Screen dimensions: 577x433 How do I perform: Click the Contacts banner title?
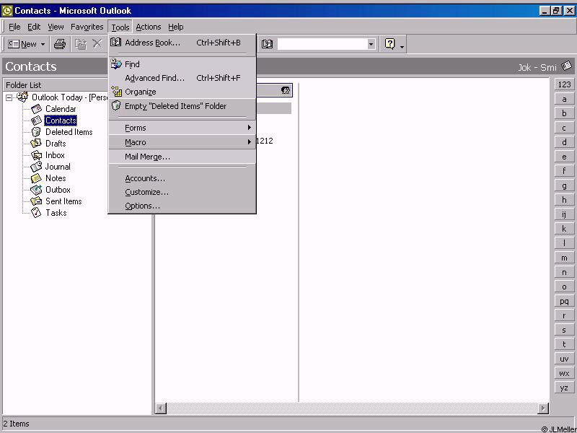(x=31, y=66)
